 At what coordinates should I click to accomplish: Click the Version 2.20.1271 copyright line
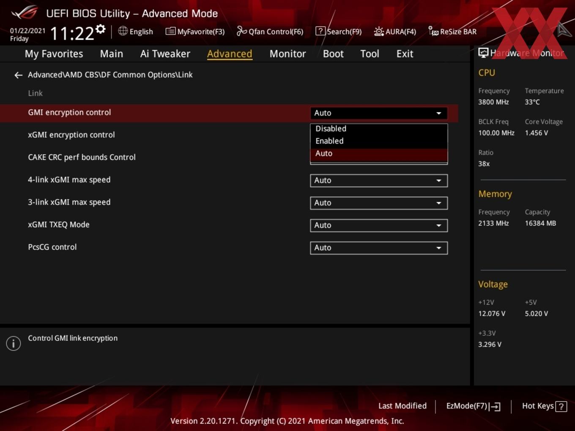(x=287, y=421)
